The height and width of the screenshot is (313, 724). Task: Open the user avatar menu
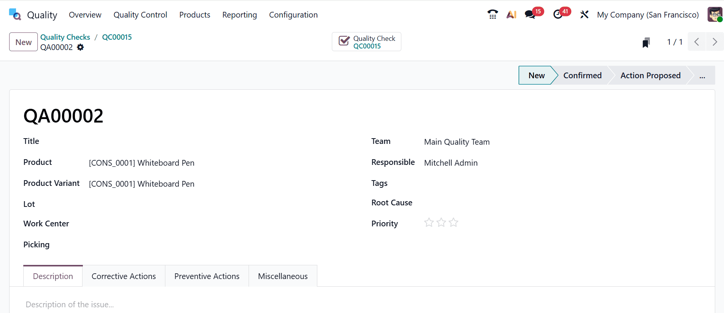pyautogui.click(x=715, y=15)
